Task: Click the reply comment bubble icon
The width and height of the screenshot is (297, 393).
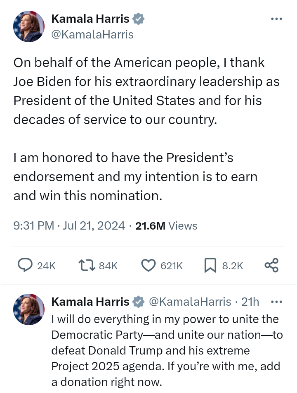Action: point(26,265)
